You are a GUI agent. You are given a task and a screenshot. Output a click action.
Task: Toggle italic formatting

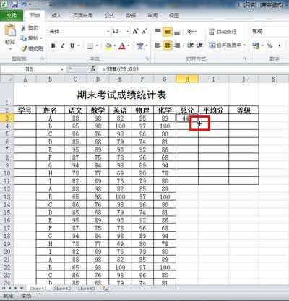63,45
